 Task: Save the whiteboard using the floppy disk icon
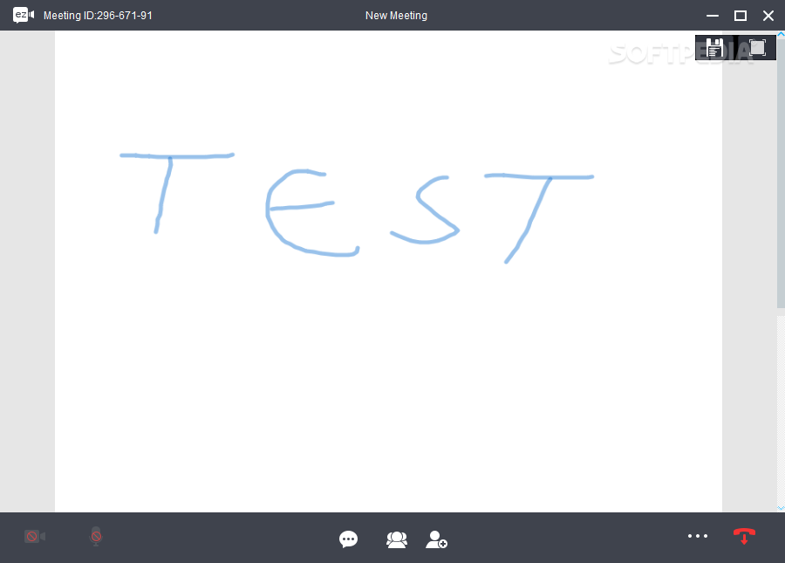[715, 48]
